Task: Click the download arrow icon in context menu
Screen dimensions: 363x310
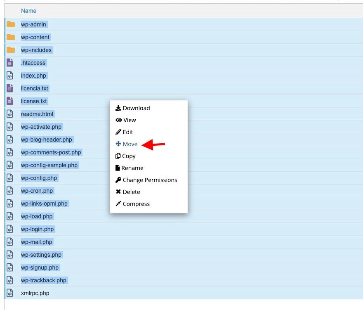Action: [x=118, y=108]
